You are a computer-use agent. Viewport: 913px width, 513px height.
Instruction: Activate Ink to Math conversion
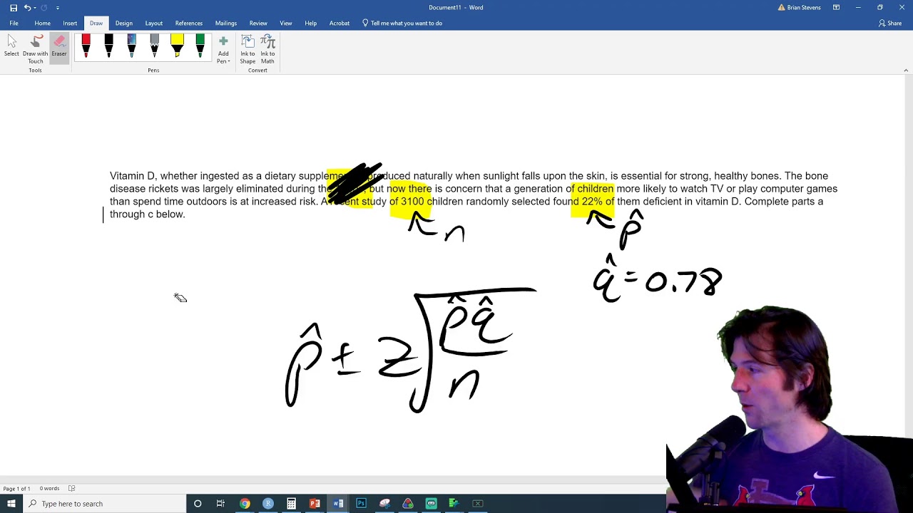pyautogui.click(x=267, y=49)
